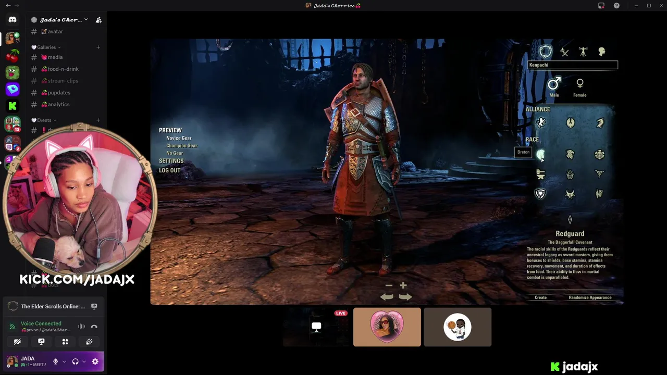
Task: Open the green frog server icon
Action: click(13, 72)
